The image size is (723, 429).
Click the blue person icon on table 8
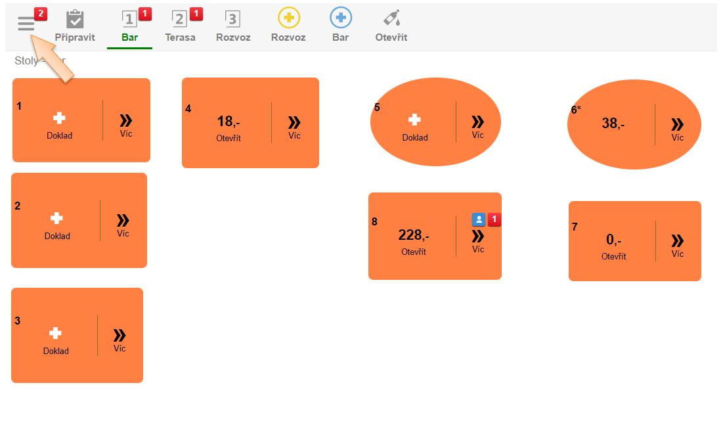tap(479, 220)
